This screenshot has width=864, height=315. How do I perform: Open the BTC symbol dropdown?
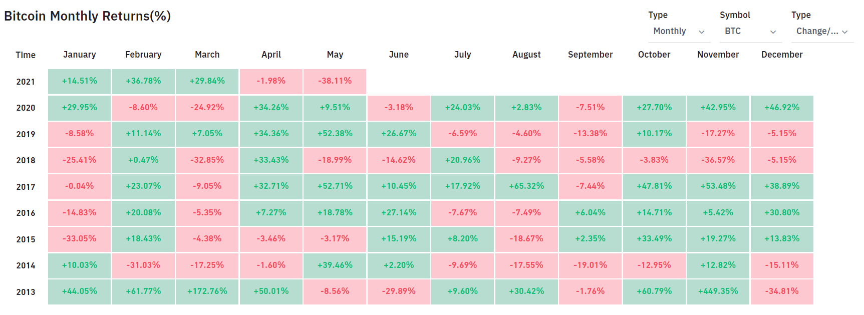coord(750,32)
